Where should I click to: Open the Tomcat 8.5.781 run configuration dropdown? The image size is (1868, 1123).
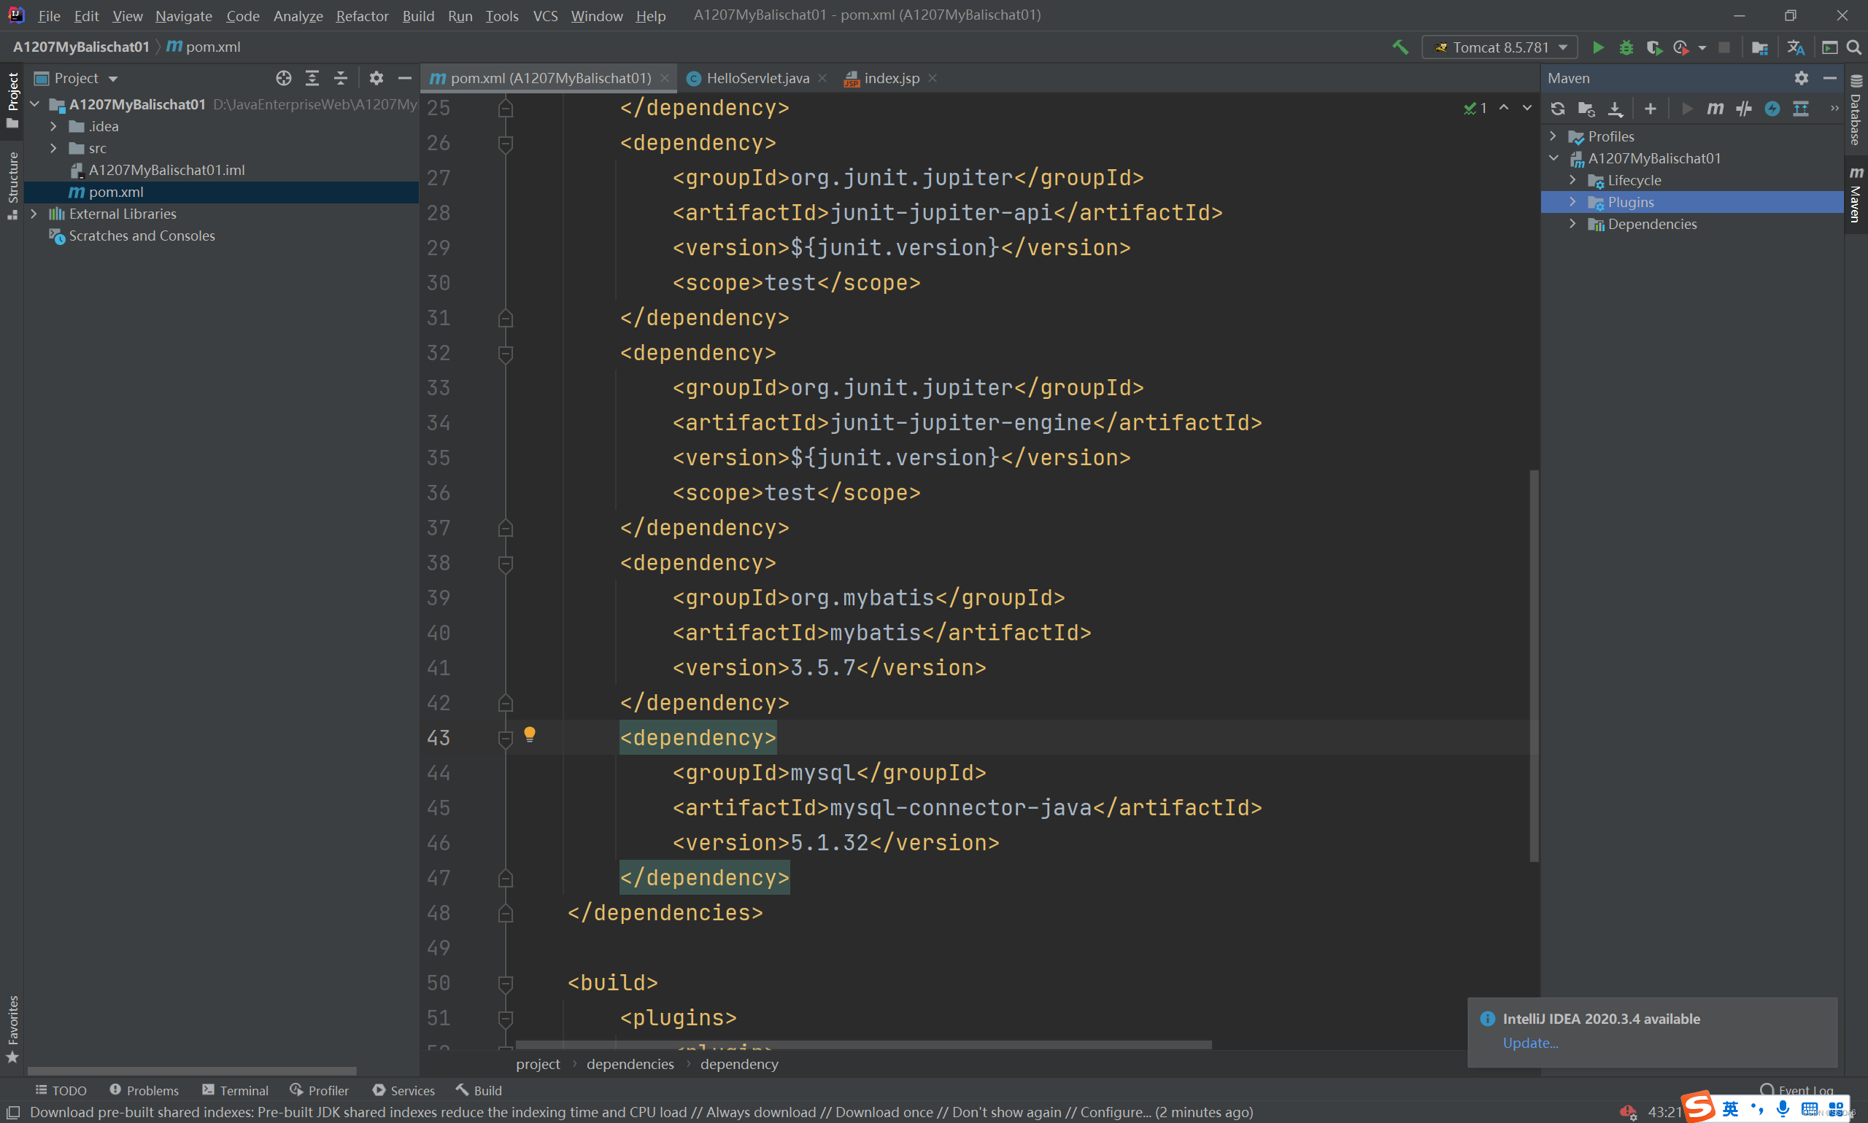coord(1500,47)
